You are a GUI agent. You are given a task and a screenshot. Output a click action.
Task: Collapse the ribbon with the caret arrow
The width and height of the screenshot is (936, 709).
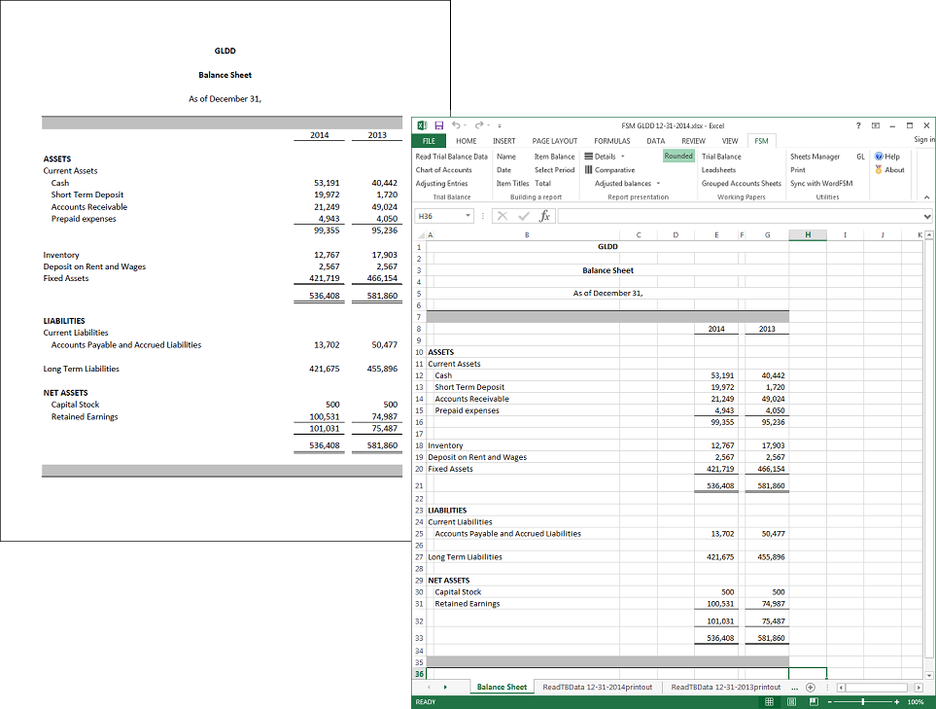(926, 197)
